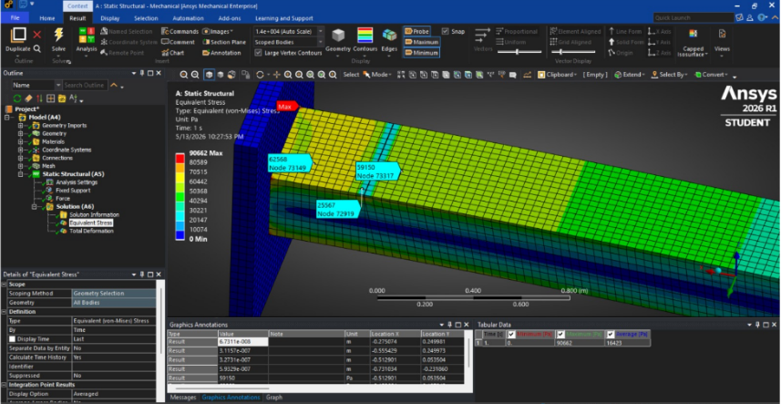Click the Edges display icon

(x=389, y=36)
